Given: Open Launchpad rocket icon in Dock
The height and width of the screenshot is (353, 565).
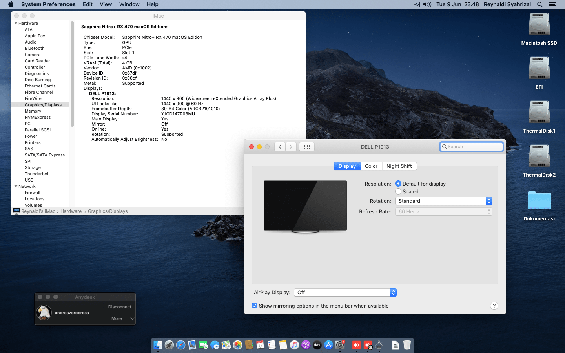Looking at the screenshot, I should coord(169,345).
